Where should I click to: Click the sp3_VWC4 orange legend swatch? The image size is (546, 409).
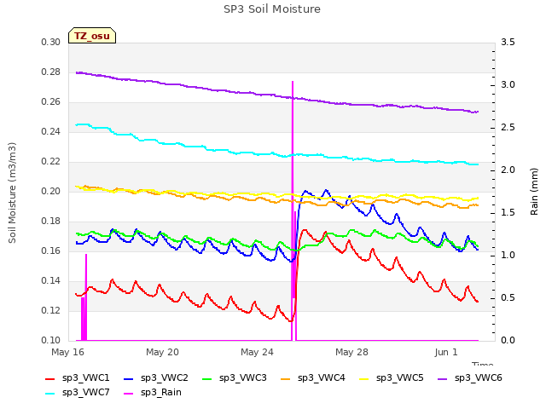(286, 378)
